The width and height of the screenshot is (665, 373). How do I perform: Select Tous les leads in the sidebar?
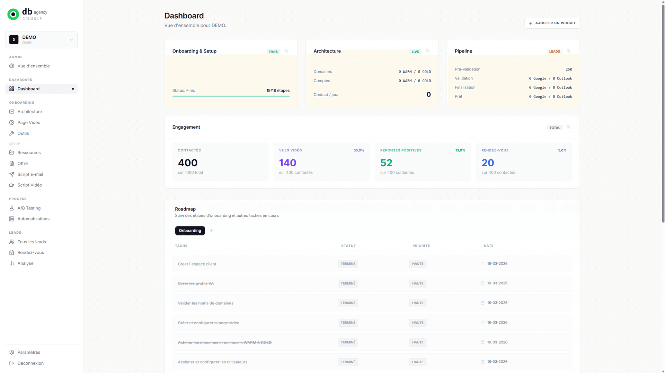12,242
